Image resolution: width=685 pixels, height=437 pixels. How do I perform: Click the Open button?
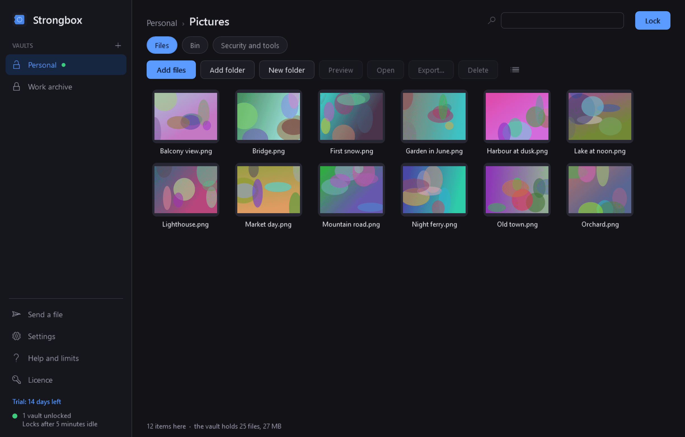385,70
